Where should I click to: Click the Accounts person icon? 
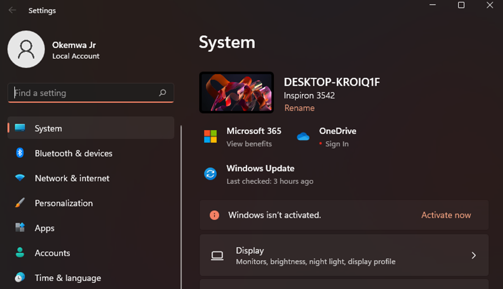pos(20,253)
